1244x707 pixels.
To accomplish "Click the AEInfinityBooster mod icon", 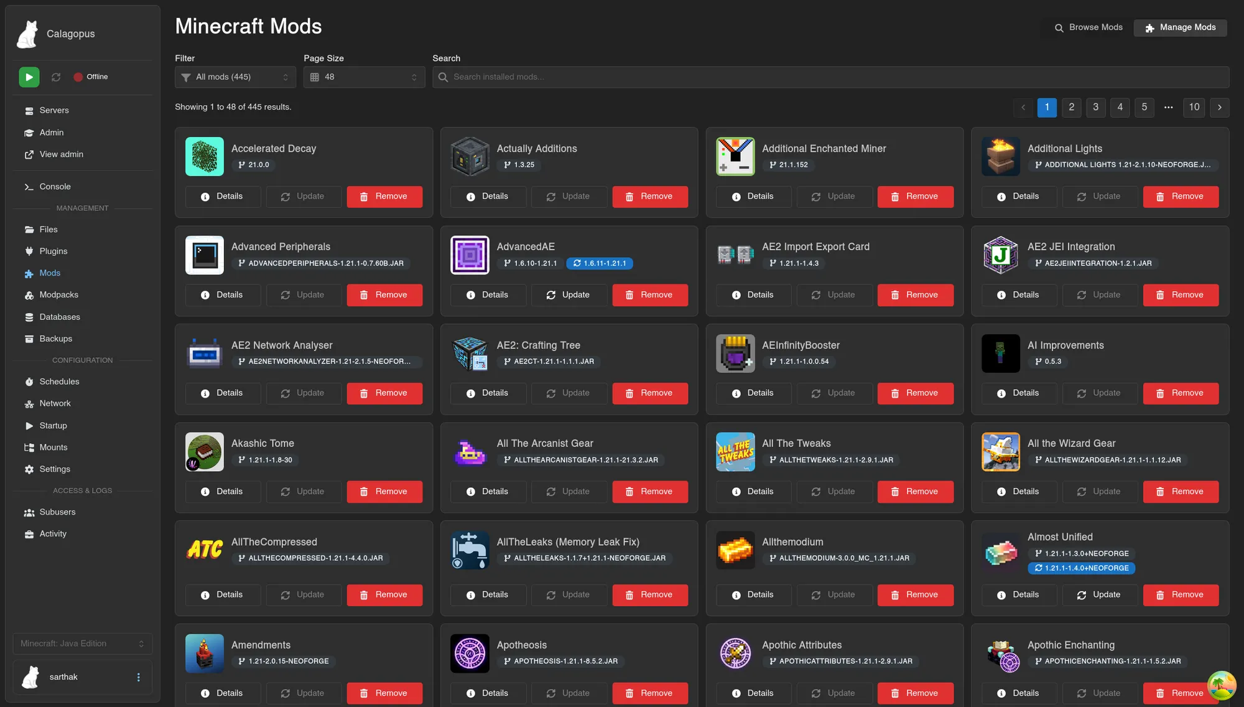I will (735, 353).
